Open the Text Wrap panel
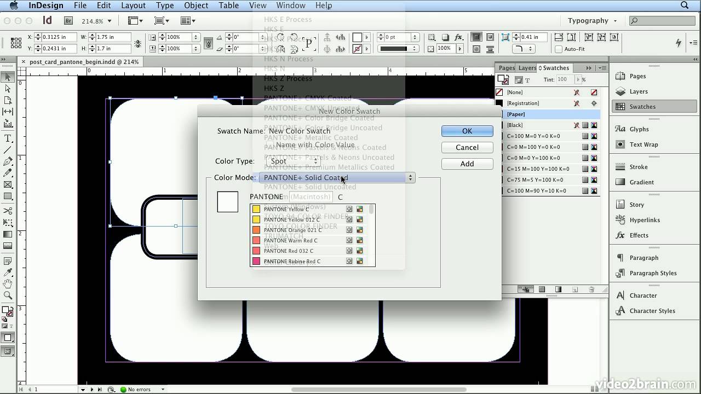 point(643,144)
